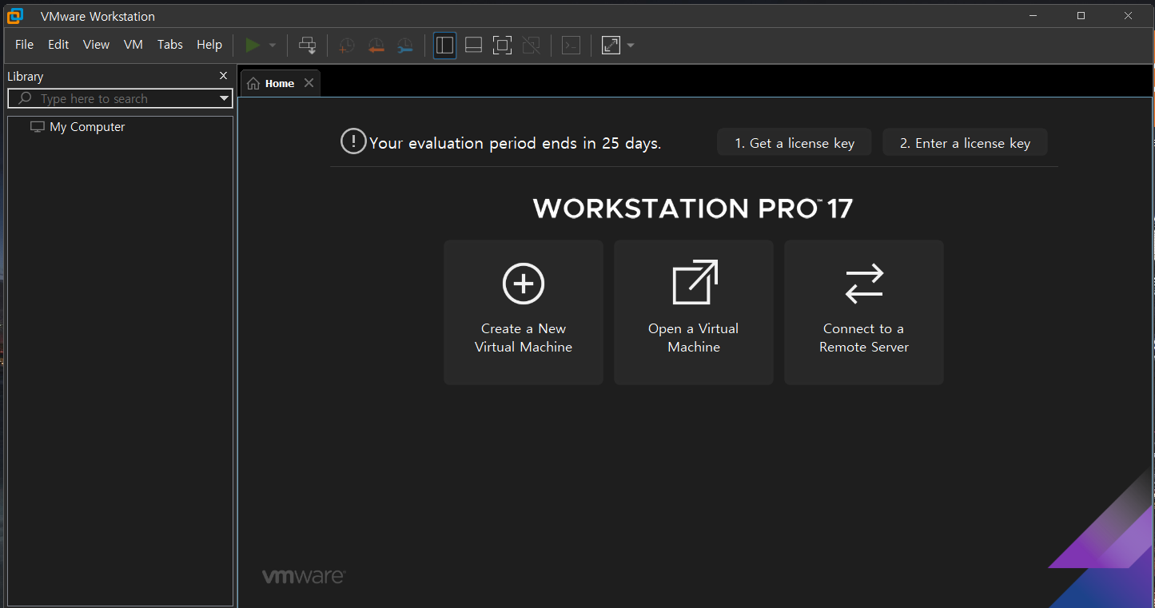Open the File menu

click(x=24, y=45)
